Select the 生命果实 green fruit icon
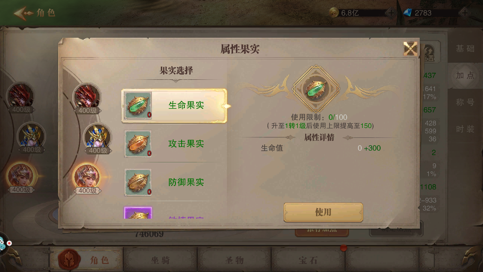The width and height of the screenshot is (483, 272). (138, 106)
